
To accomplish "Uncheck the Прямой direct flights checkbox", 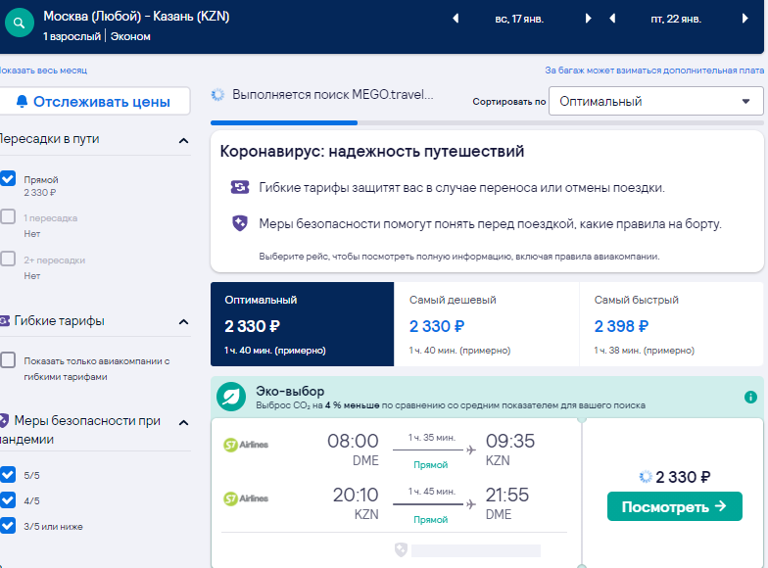I will [x=8, y=178].
